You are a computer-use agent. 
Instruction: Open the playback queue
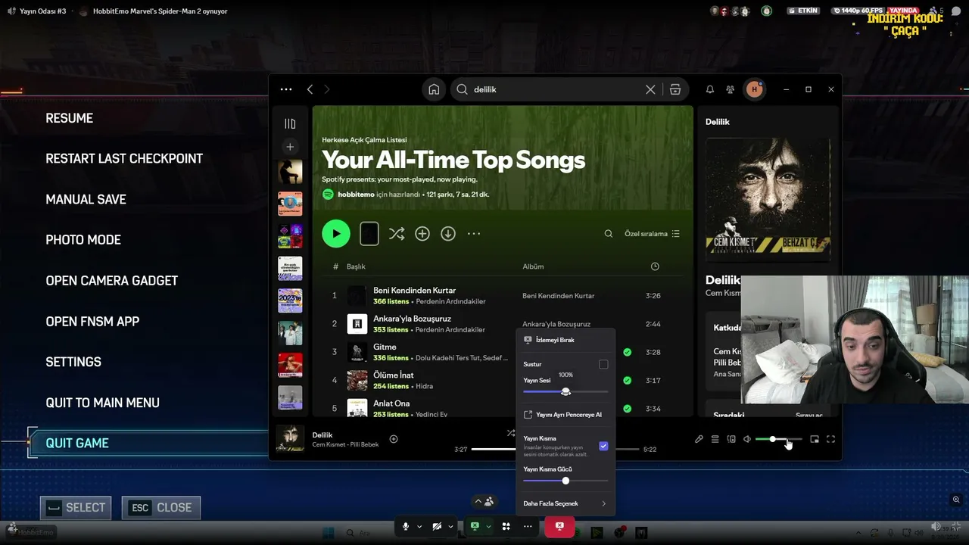coord(715,439)
